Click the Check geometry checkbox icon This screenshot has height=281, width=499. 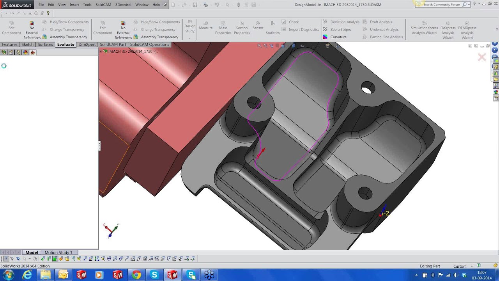coord(283,22)
